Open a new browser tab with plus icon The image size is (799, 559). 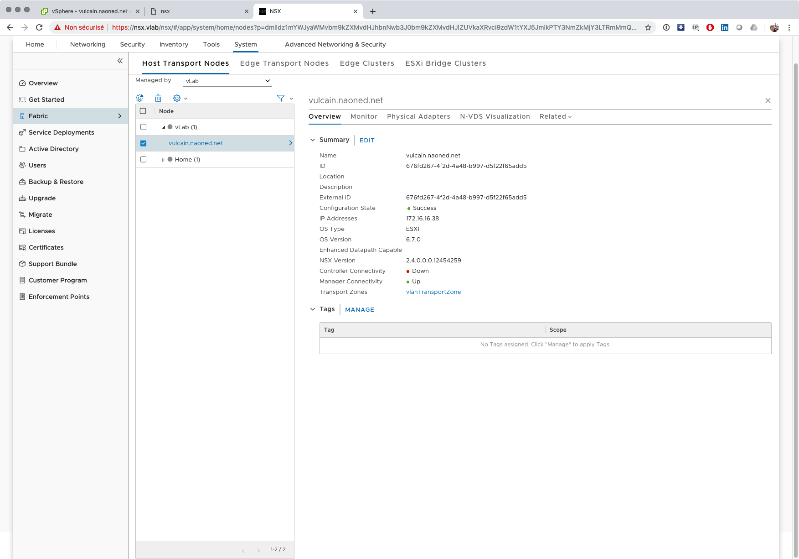point(373,11)
